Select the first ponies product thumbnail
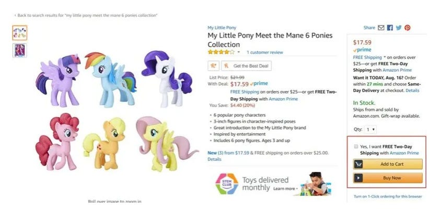Viewport: 430px width, 209px height. [x=20, y=33]
